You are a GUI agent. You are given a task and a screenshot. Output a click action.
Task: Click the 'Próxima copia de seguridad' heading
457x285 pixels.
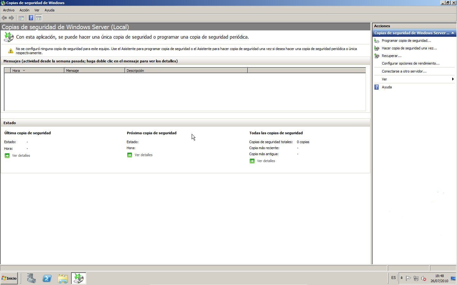point(152,133)
